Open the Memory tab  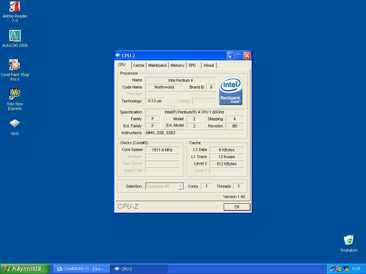177,66
